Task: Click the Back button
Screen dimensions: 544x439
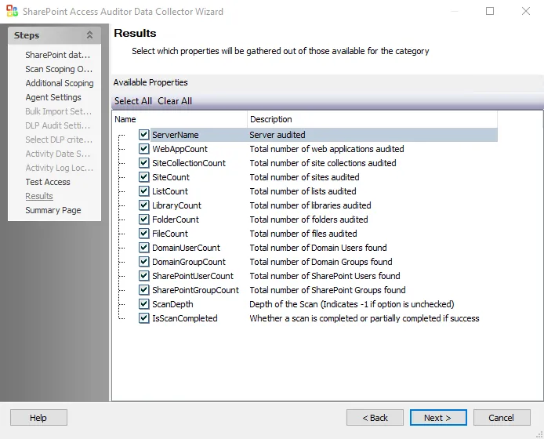Action: [x=375, y=418]
